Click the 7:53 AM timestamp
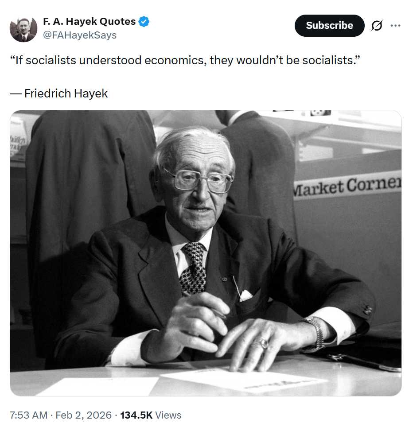The image size is (409, 431). coord(29,415)
